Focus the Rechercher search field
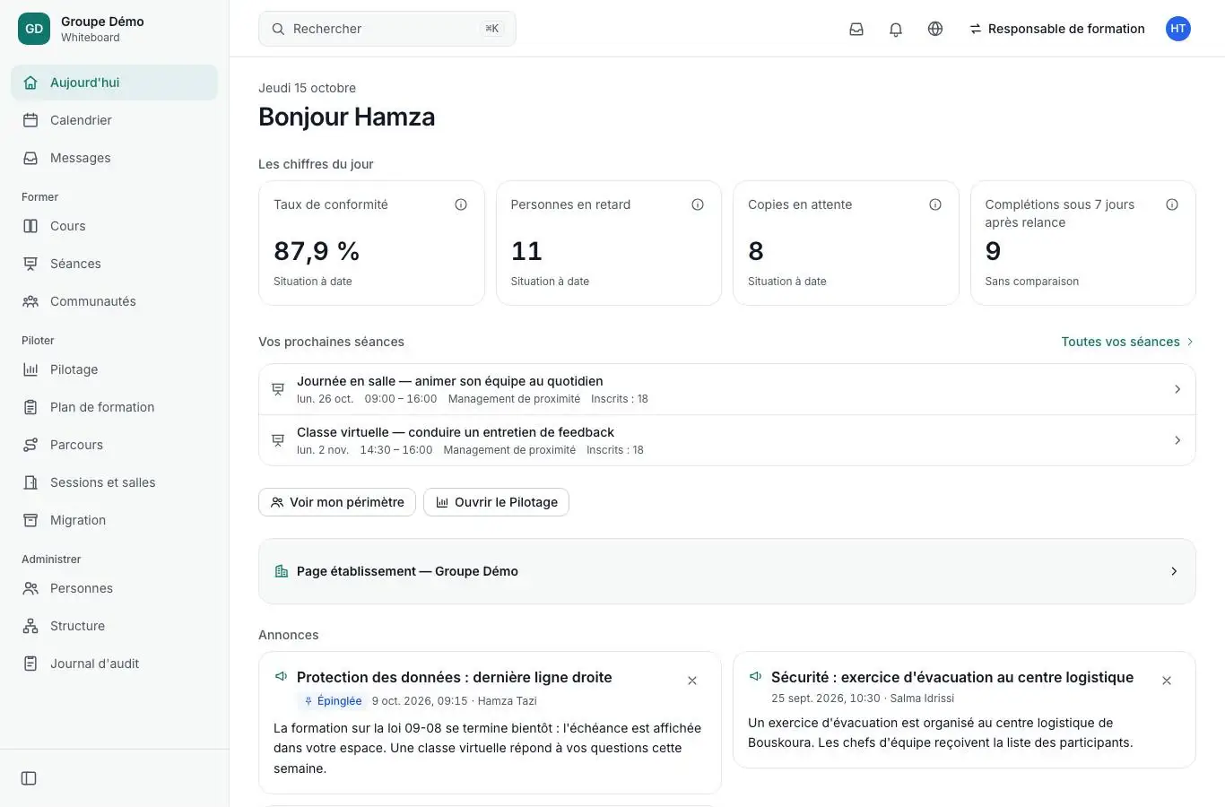 point(387,29)
